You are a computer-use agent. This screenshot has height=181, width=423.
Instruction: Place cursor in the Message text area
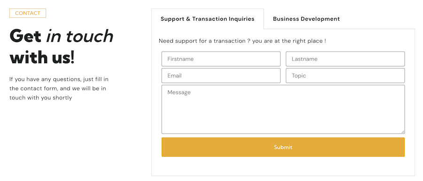[283, 109]
